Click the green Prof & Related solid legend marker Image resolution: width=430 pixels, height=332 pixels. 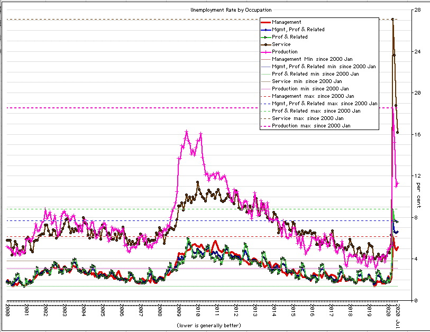click(x=266, y=37)
